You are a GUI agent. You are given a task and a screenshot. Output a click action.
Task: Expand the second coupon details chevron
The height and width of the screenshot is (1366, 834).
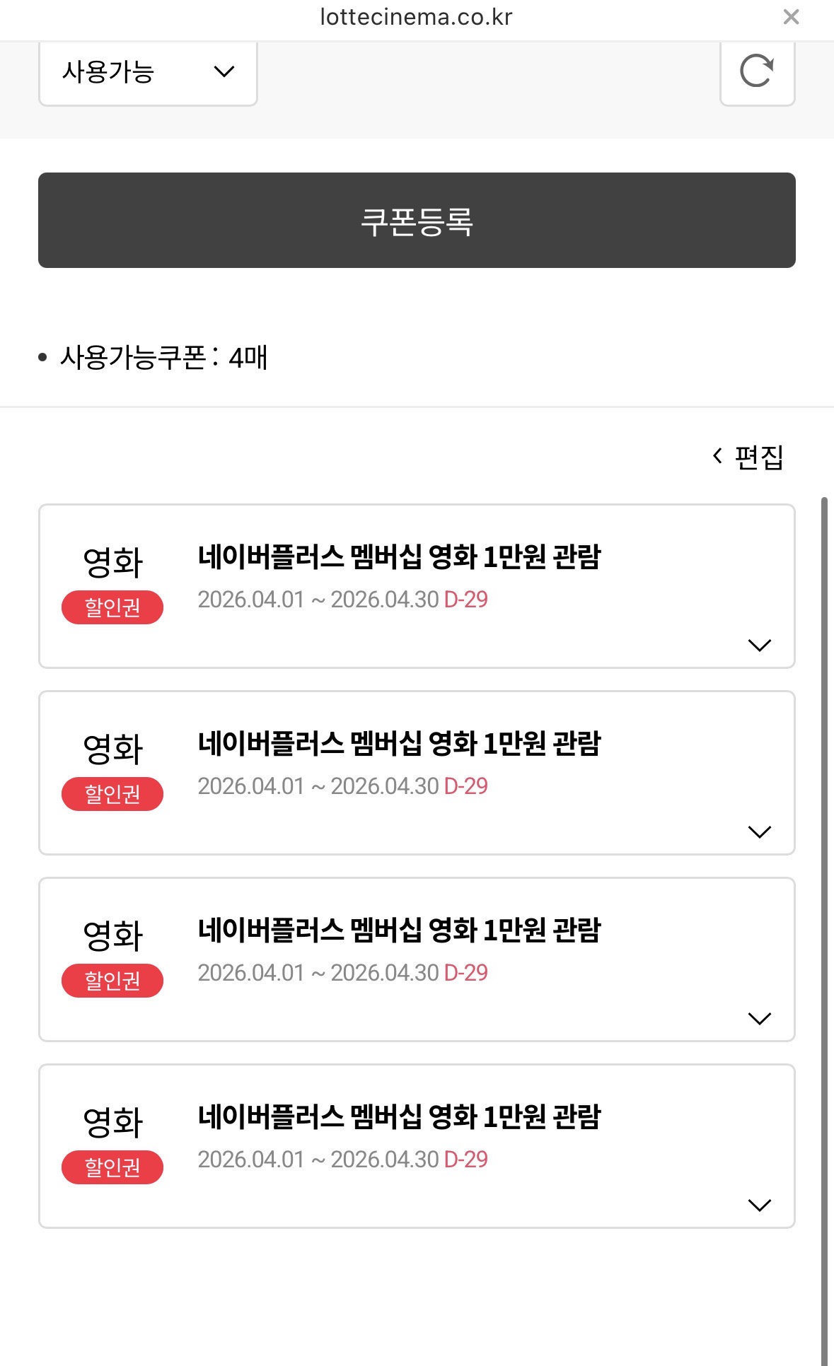coord(759,831)
